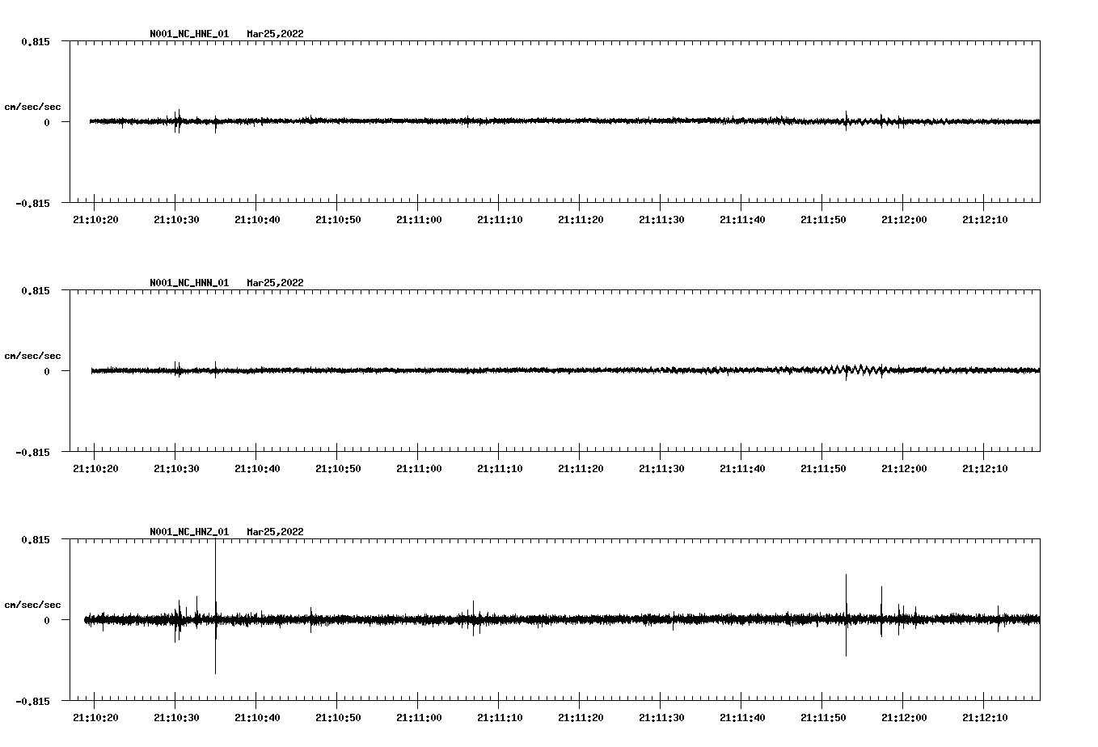This screenshot has width=1098, height=747.
Task: Click the 21:10:30 time label under HNE plot
Action: pos(176,219)
